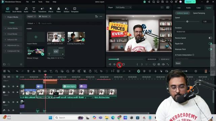The image size is (216, 121).
Task: Mute the Video 2 track speaker icon
Action: coord(13,92)
